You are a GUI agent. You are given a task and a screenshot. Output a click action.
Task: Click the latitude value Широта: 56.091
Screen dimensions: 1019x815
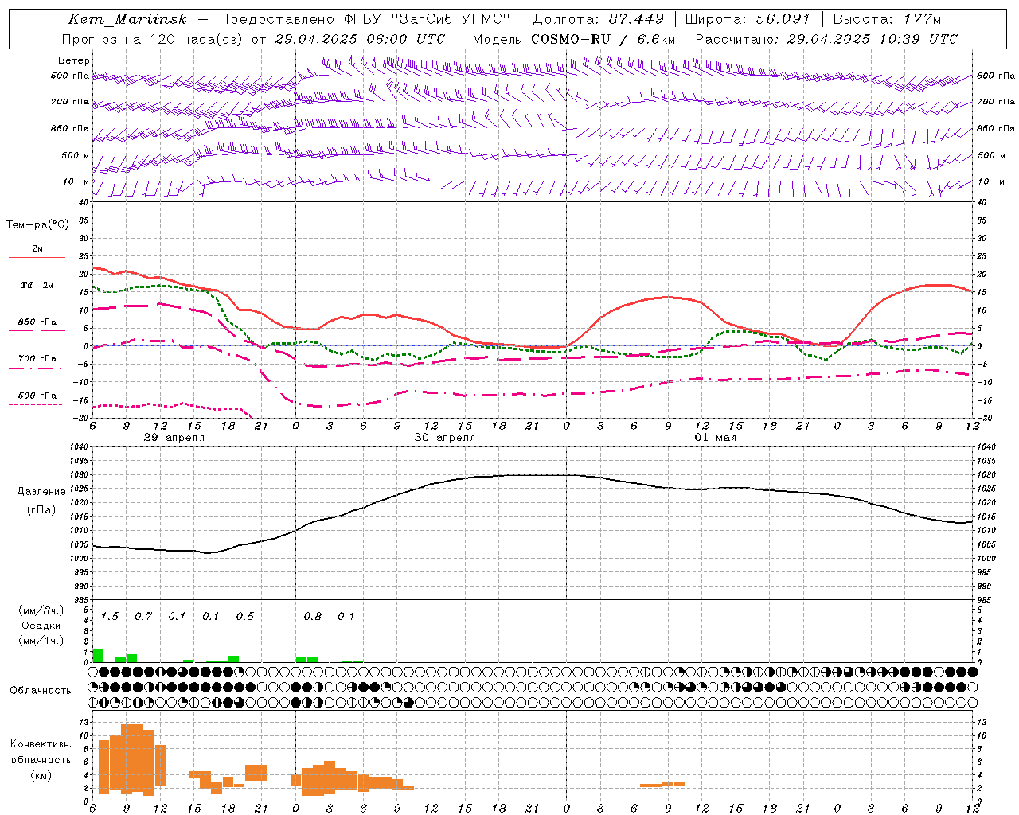pos(748,19)
